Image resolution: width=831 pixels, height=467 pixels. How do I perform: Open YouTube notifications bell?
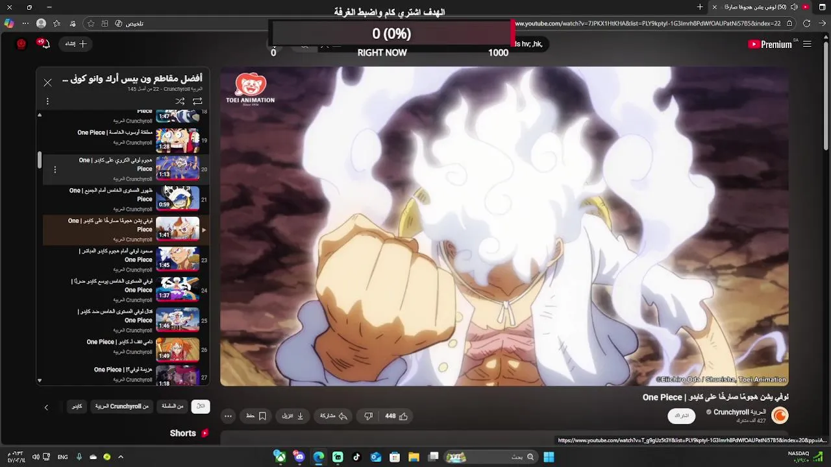(44, 44)
